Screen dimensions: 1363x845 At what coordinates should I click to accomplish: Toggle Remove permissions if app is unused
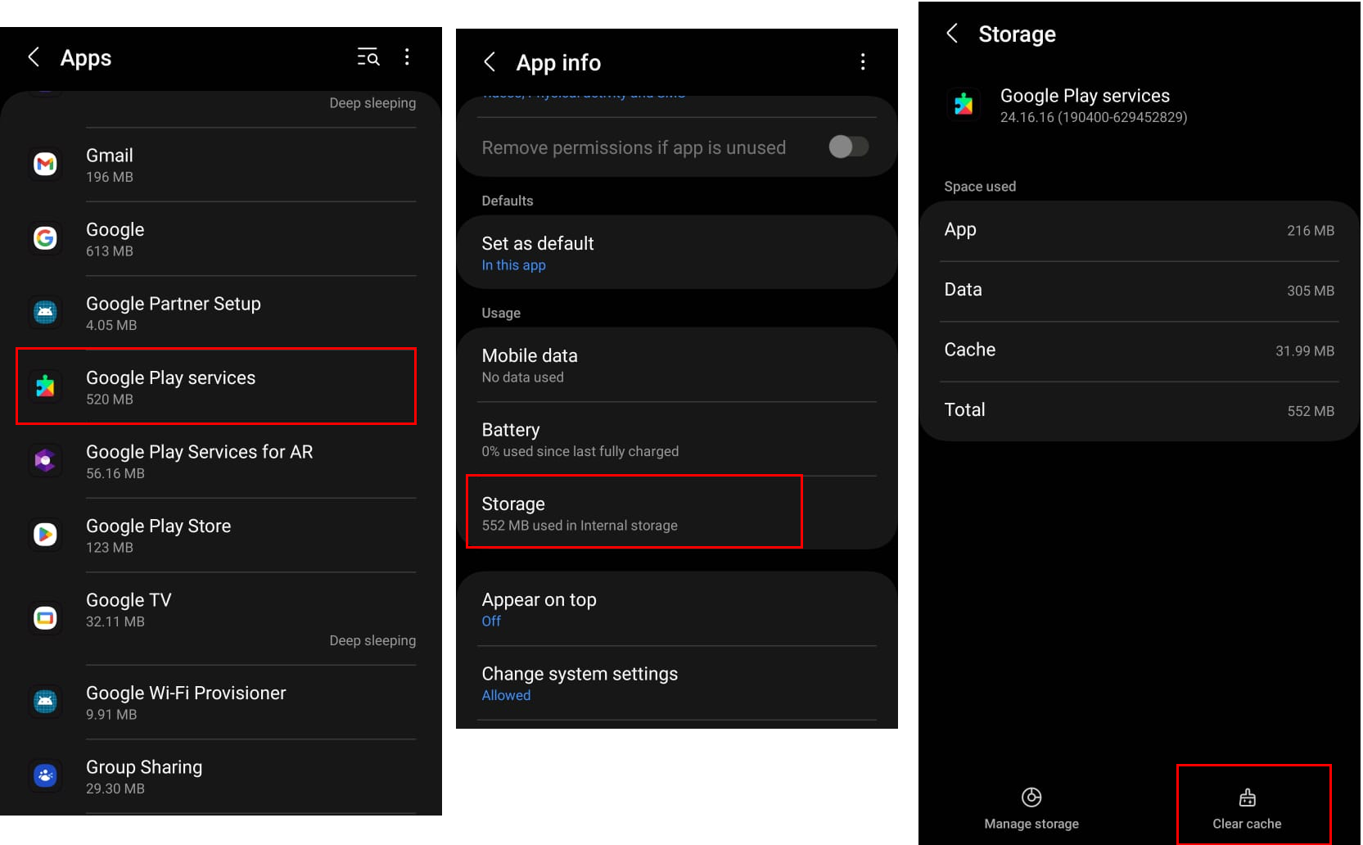[848, 147]
